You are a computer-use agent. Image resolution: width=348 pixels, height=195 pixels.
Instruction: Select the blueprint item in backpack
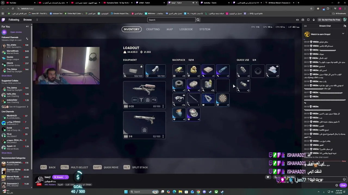[208, 100]
